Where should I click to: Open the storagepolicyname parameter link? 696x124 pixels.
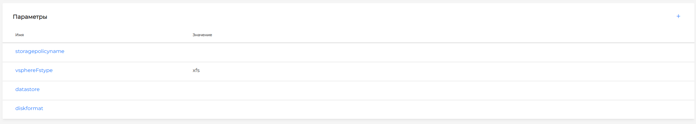(40, 51)
